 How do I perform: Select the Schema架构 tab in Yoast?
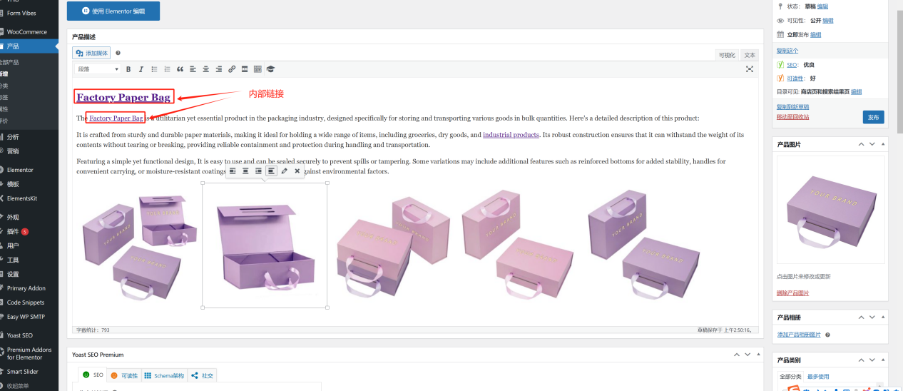point(164,375)
